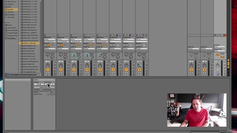Arm track 6 for recording
The height and width of the screenshot is (133, 237).
[113, 75]
